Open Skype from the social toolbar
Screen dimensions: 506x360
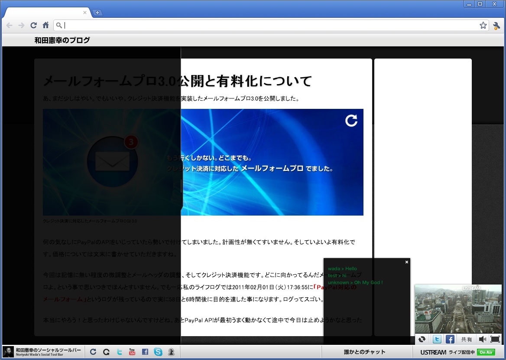pyautogui.click(x=158, y=352)
